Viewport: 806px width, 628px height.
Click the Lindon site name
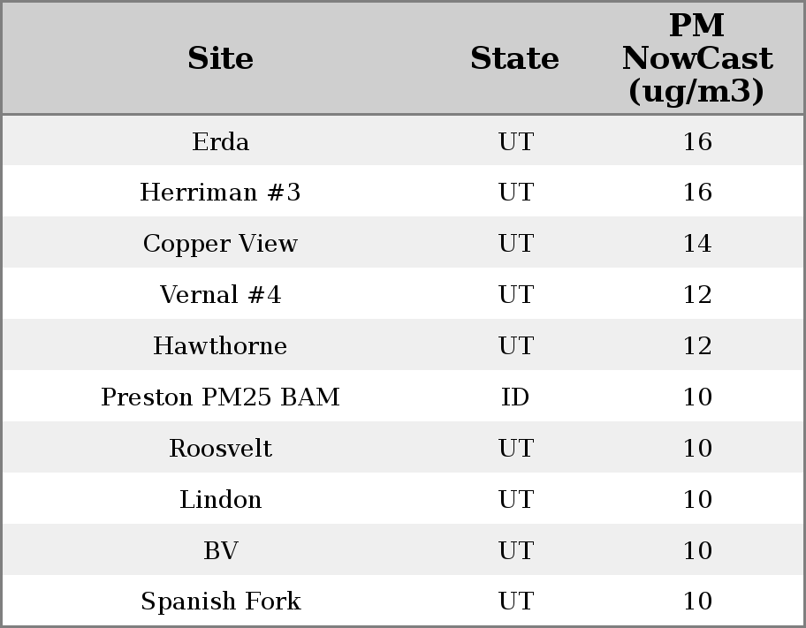pyautogui.click(x=220, y=500)
